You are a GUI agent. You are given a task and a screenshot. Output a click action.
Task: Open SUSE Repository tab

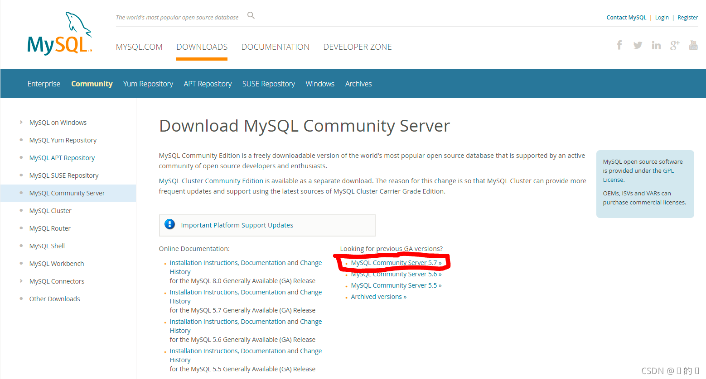[x=269, y=84]
